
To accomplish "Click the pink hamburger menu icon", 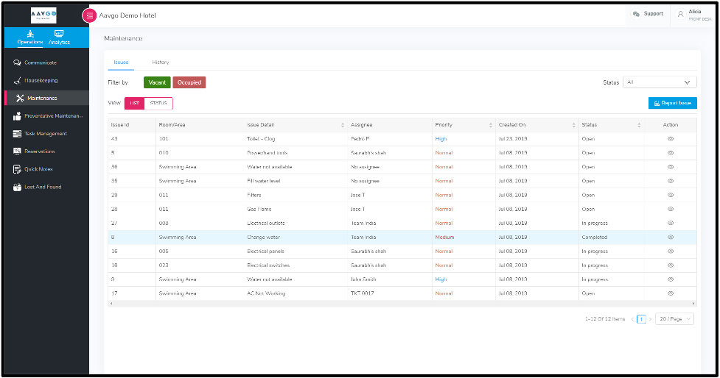I will coord(89,15).
